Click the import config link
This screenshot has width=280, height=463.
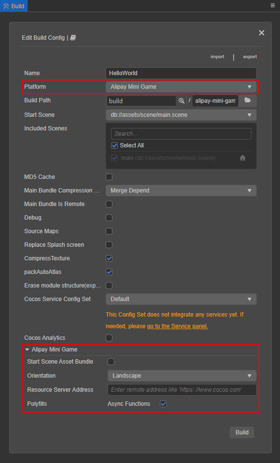[217, 57]
